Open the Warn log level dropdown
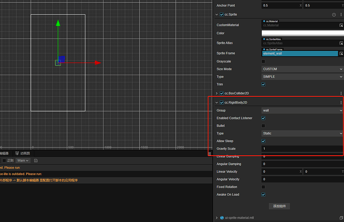 23,161
